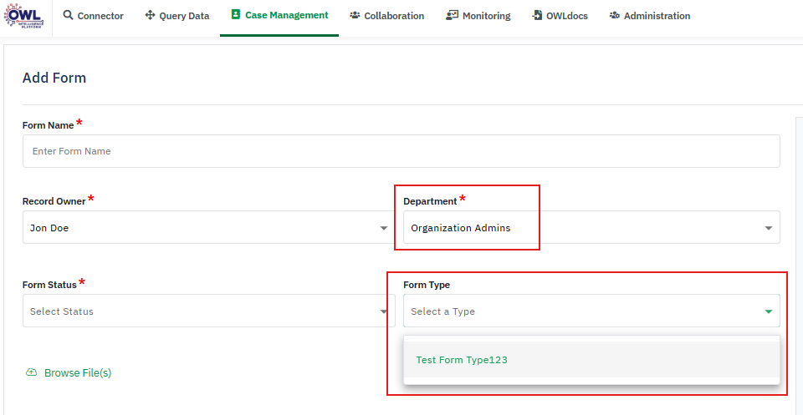Click the OWL Intelligence Platform logo
This screenshot has width=803, height=415.
tap(24, 16)
